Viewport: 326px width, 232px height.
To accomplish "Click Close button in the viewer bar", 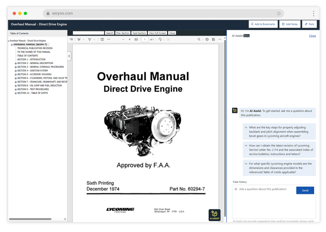I will tap(172, 33).
